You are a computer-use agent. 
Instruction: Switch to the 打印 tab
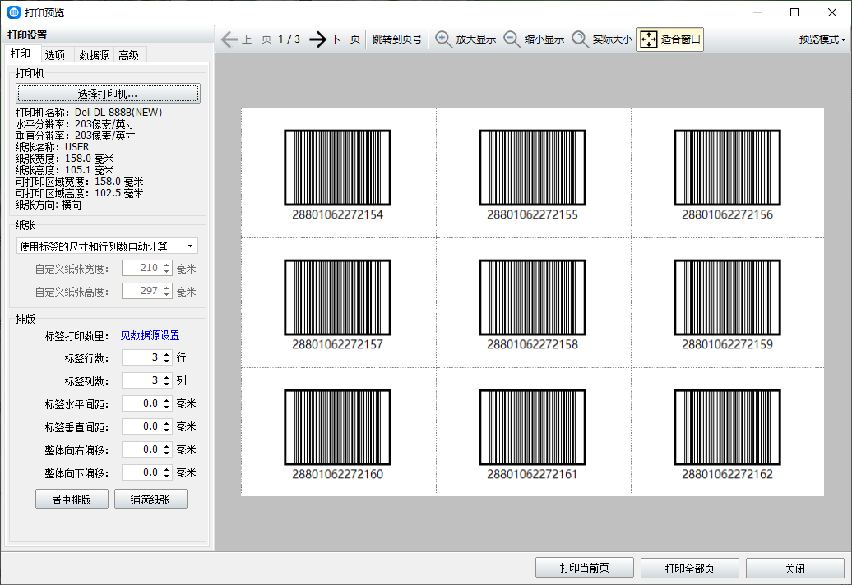(x=21, y=53)
